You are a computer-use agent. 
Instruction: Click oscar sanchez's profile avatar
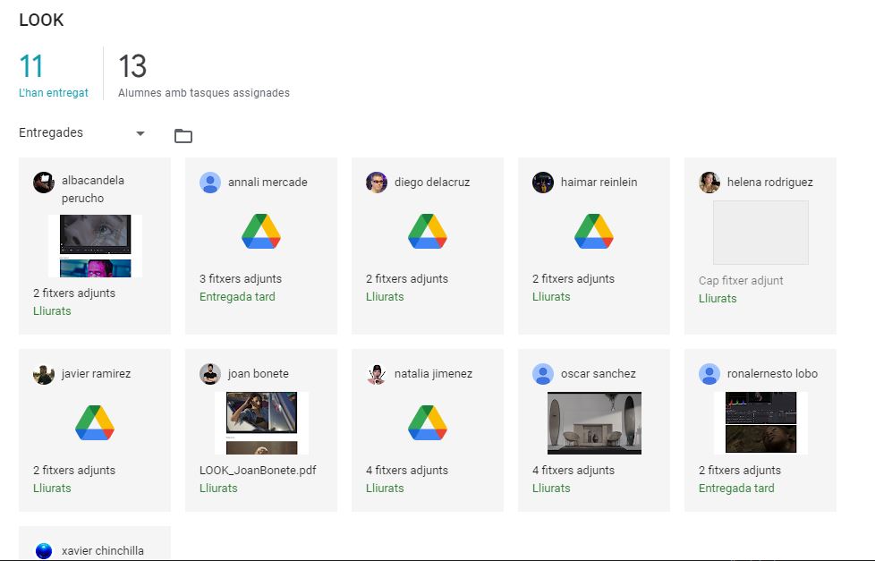click(543, 374)
